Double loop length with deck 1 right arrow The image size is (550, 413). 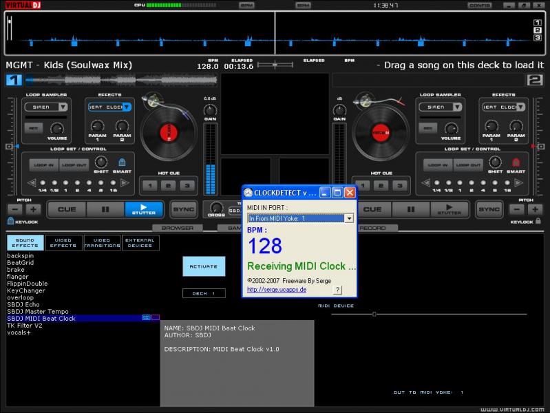click(x=125, y=182)
